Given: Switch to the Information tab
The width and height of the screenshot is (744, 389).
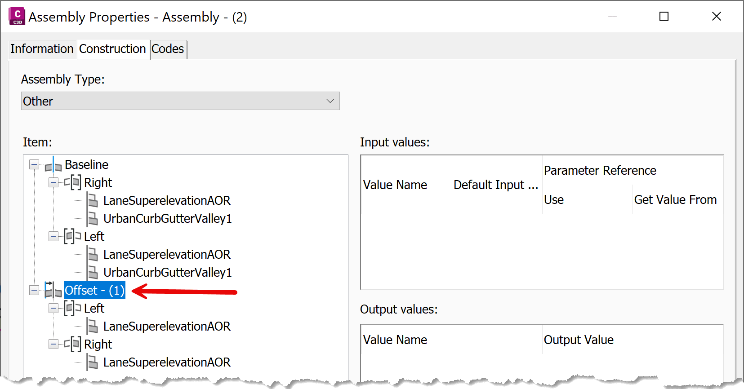Looking at the screenshot, I should (42, 49).
